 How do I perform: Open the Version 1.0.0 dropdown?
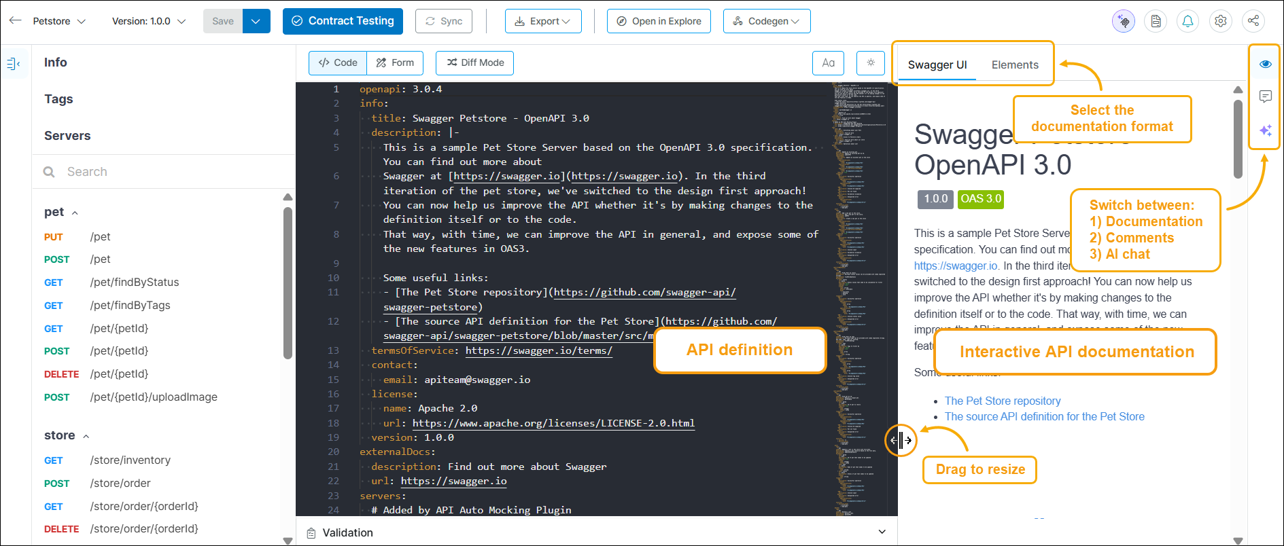click(x=149, y=21)
